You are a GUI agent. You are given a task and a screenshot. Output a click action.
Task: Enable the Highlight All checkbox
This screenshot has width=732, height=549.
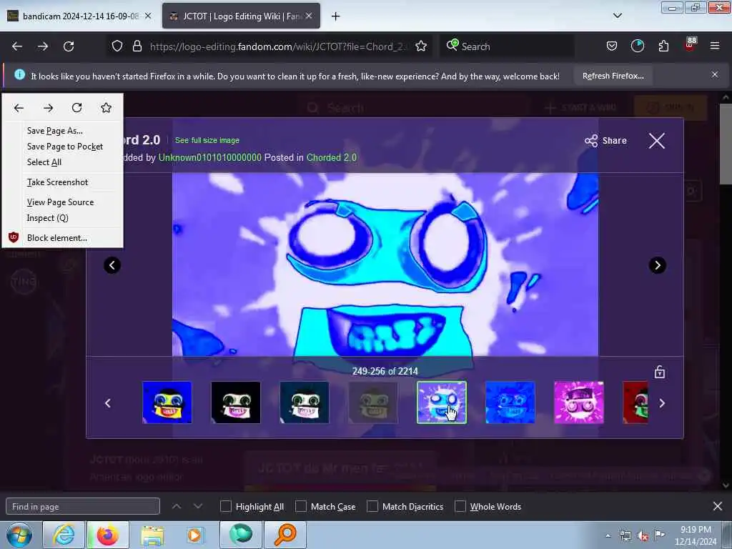point(225,506)
